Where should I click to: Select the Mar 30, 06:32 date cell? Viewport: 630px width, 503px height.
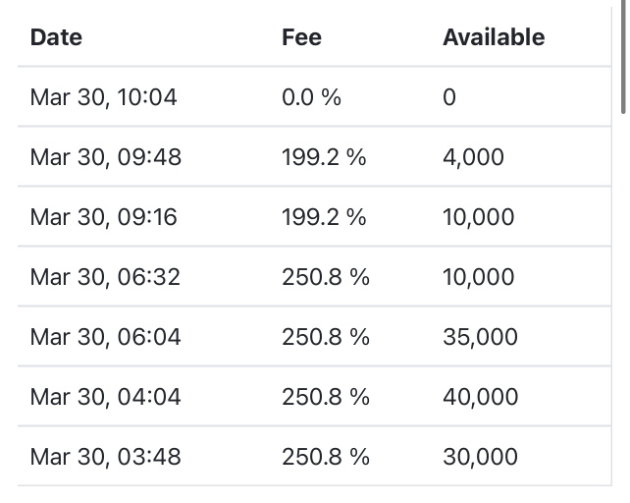point(105,277)
